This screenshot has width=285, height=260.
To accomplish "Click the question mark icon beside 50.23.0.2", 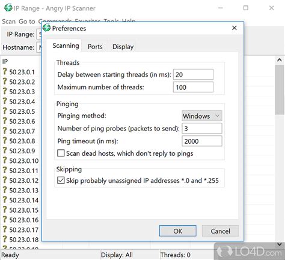I will pyautogui.click(x=5, y=81).
